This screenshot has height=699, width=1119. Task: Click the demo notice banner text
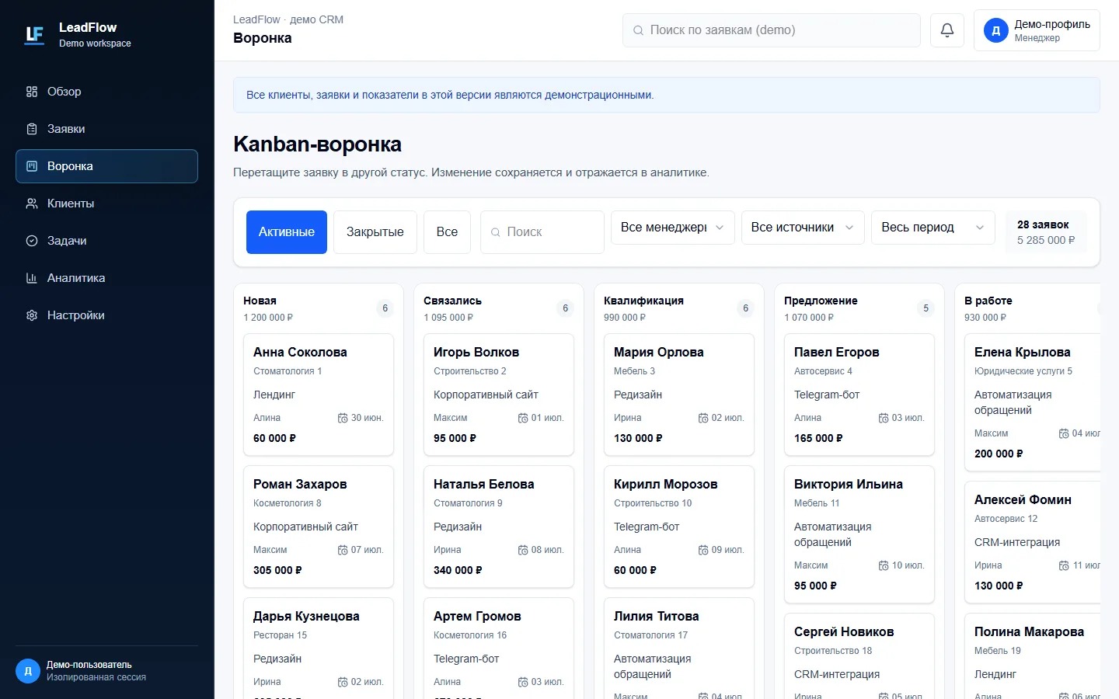coord(450,95)
